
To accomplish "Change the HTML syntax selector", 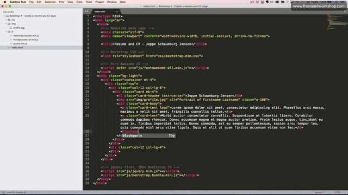I will (x=337, y=192).
